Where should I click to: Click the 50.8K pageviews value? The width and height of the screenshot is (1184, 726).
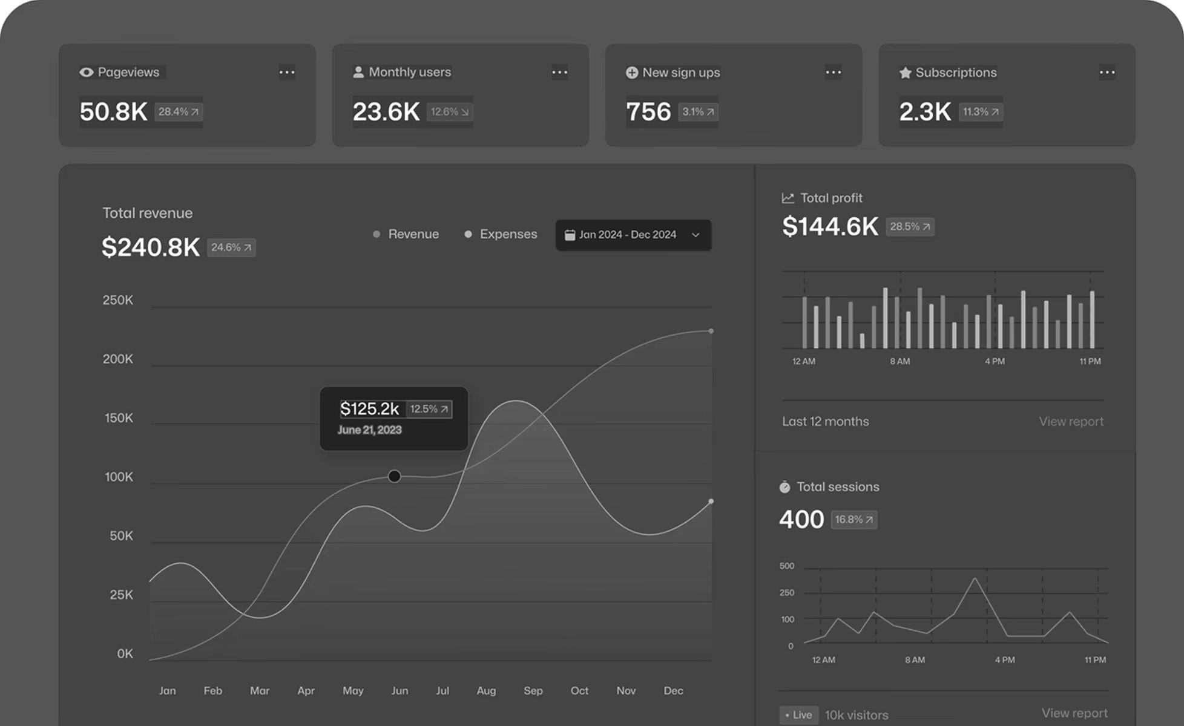[113, 112]
